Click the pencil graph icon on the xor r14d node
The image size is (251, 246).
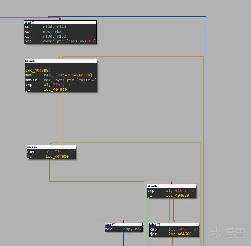click(x=29, y=22)
